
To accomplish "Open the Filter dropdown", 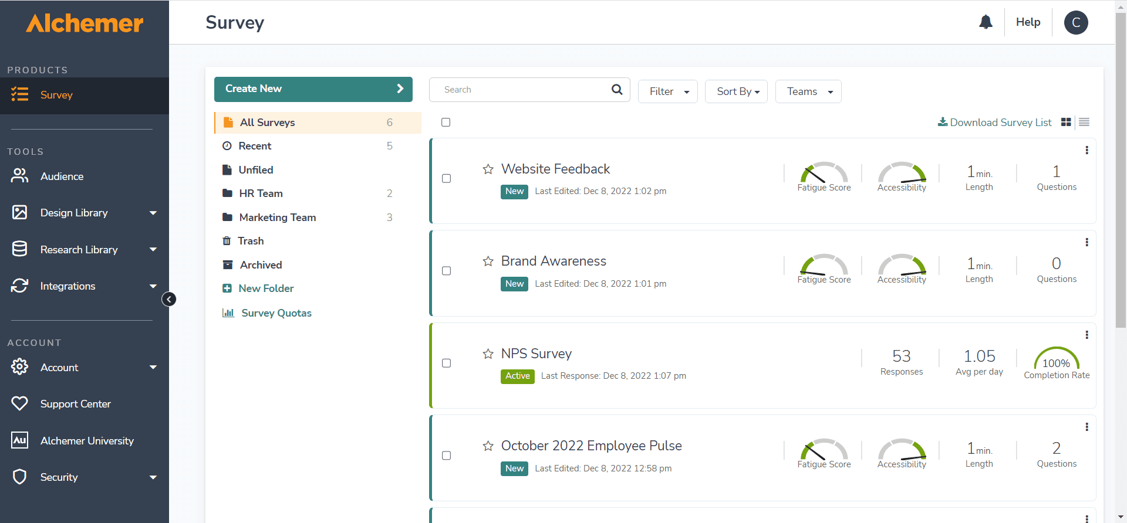I will click(668, 91).
